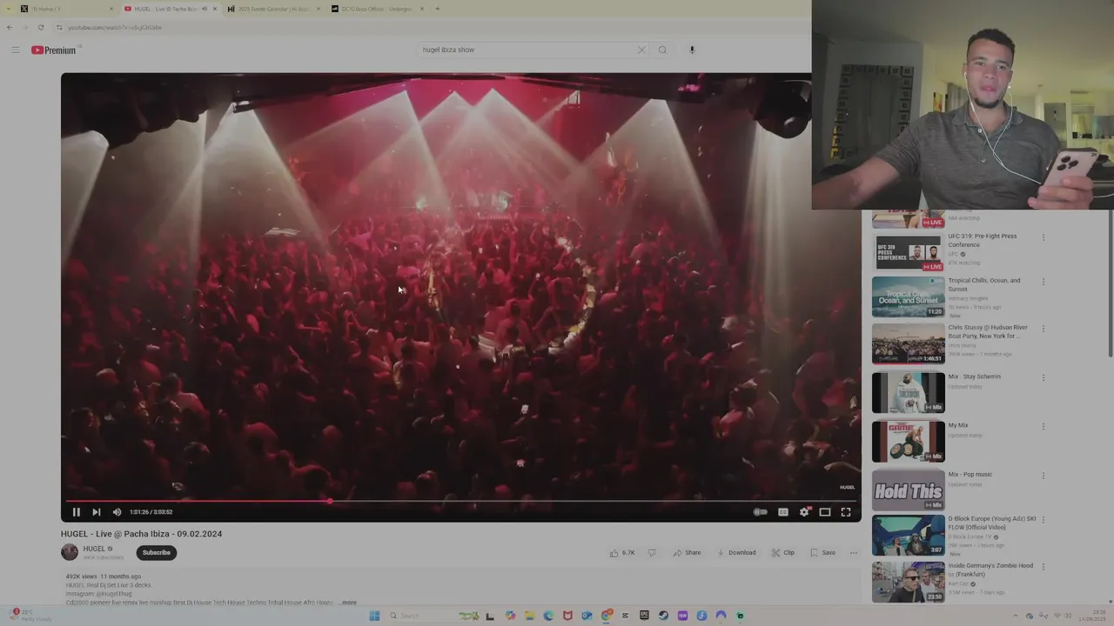Viewport: 1114px width, 626px height.
Task: Show hidden system tray icons
Action: [1015, 616]
